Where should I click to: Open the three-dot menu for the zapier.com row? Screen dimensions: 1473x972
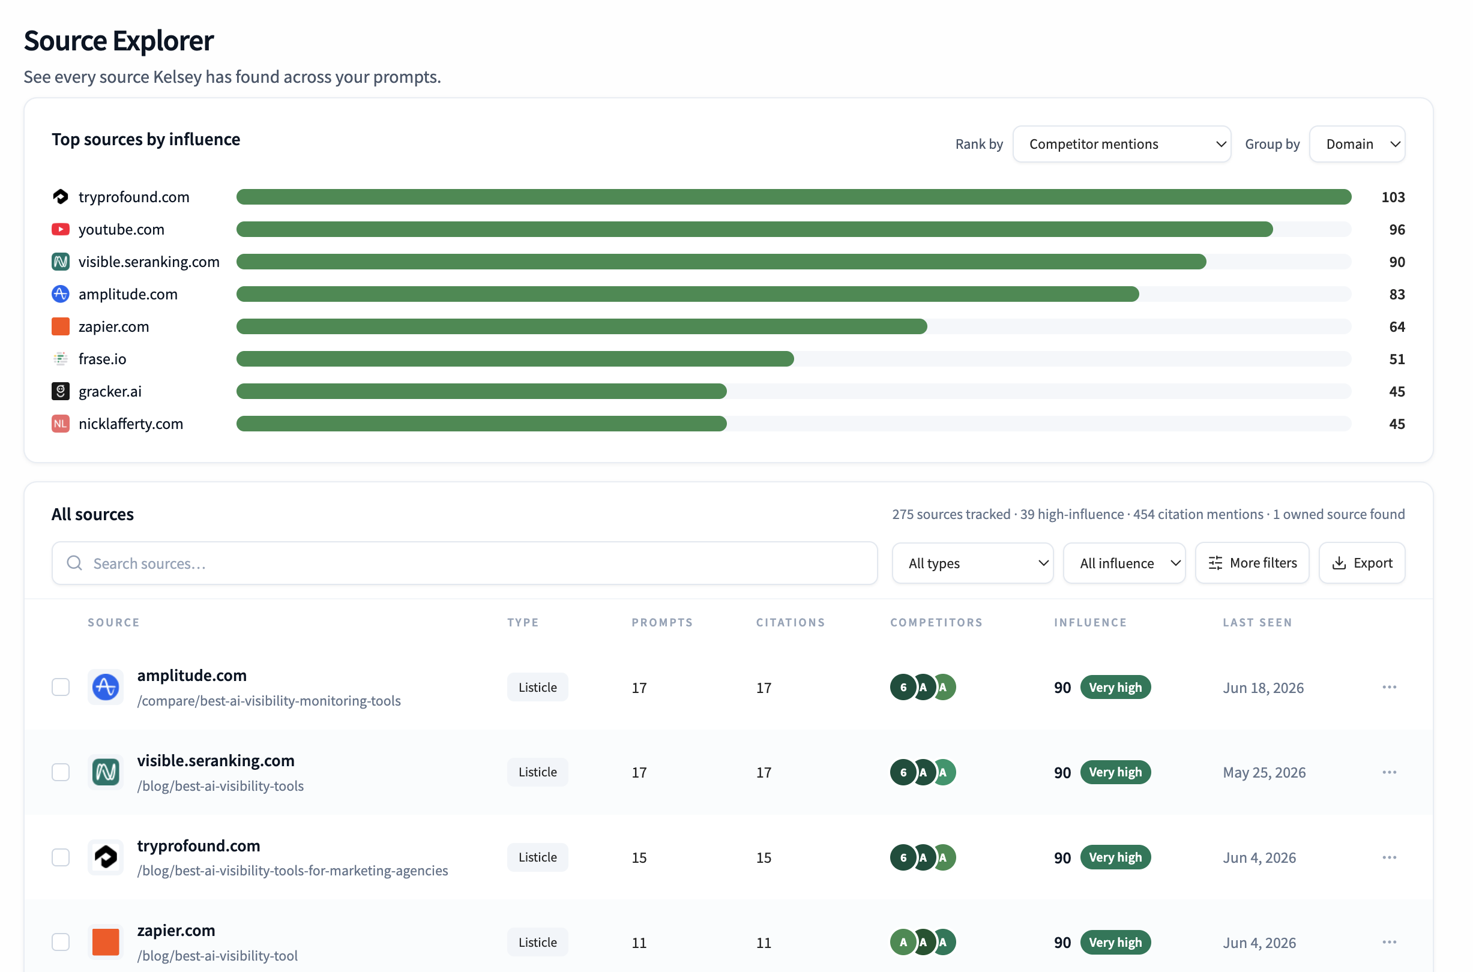click(x=1390, y=942)
